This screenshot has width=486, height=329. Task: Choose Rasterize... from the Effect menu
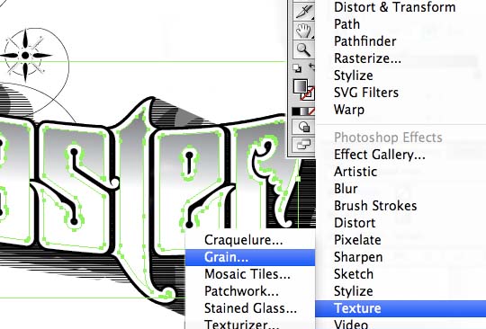pos(367,58)
